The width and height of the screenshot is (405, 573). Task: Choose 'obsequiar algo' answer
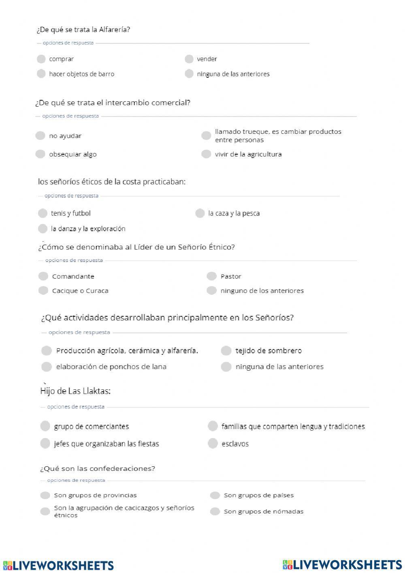pyautogui.click(x=40, y=154)
